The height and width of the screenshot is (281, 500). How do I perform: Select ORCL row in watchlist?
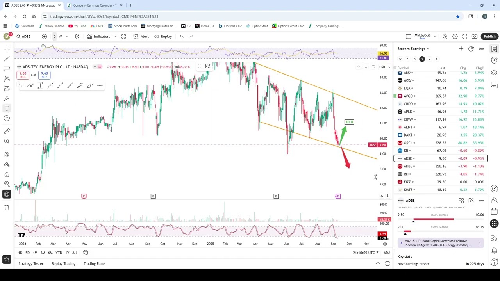pos(441,143)
